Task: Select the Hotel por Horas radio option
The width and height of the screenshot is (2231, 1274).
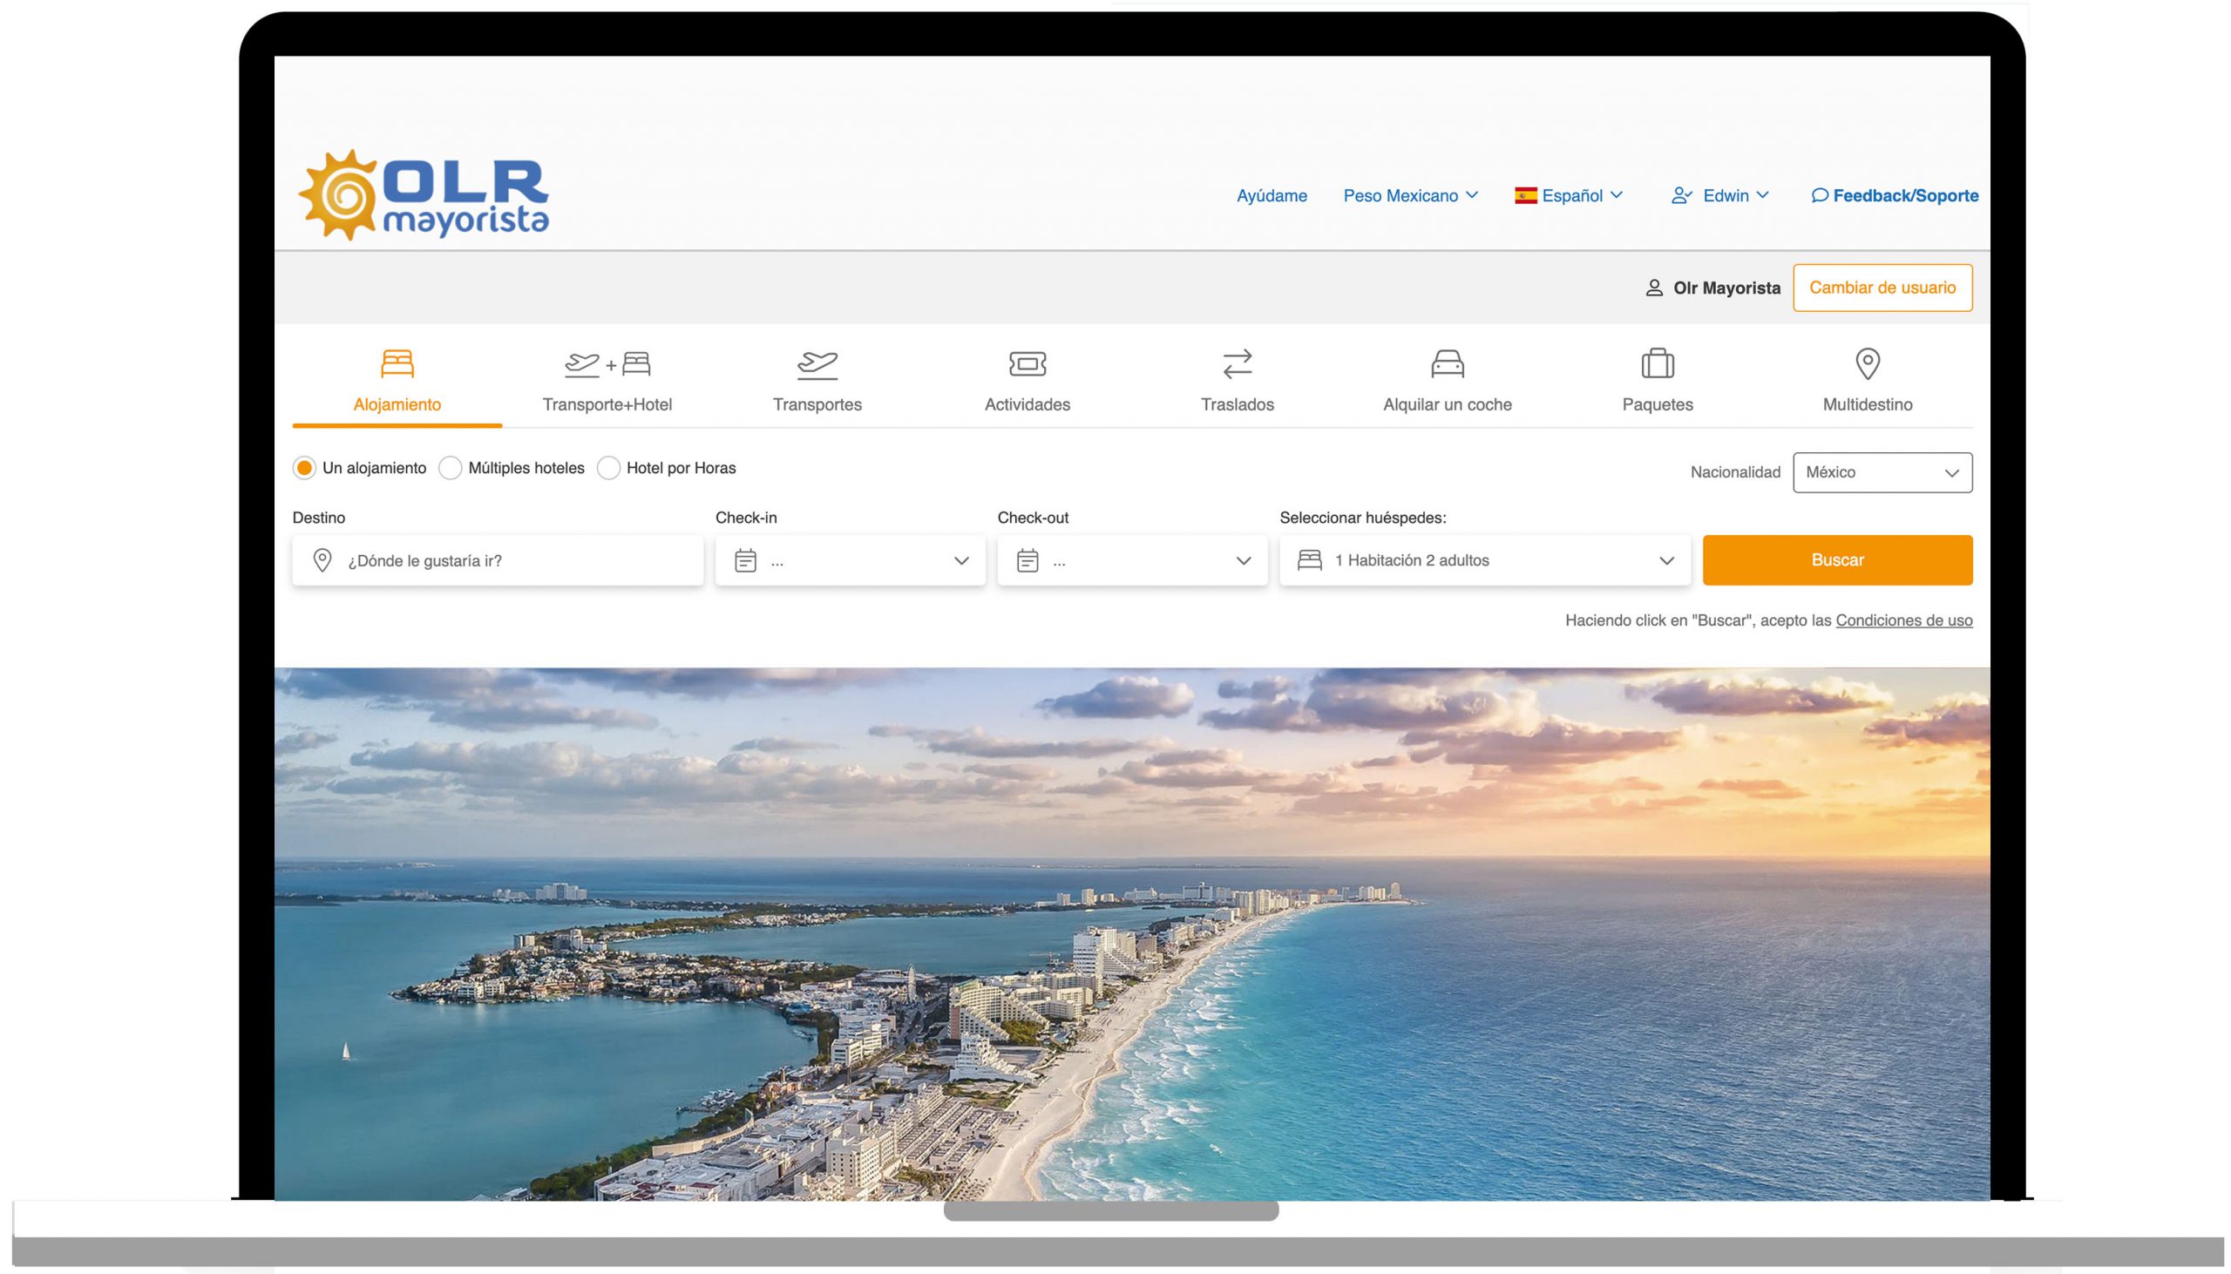Action: coord(608,468)
